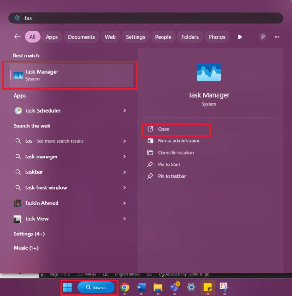Click the large Task Manager icon in preview pane
The width and height of the screenshot is (292, 296).
coord(209,72)
